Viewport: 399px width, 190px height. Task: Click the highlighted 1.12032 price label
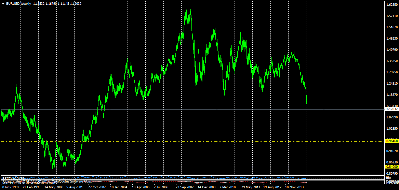click(x=391, y=109)
